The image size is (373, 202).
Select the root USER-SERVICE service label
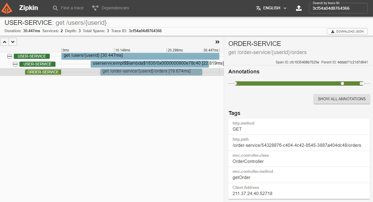coord(32,56)
